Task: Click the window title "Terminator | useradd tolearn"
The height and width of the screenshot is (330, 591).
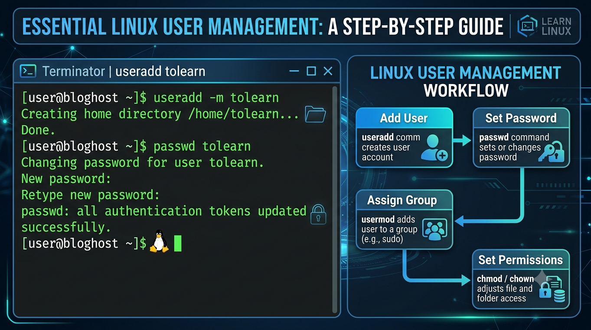Action: (124, 71)
